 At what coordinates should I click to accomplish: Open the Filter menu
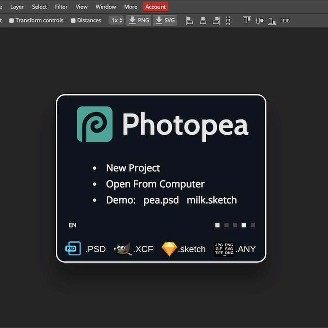point(61,7)
